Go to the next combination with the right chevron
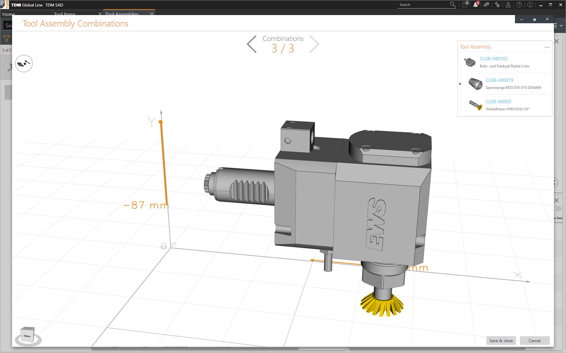This screenshot has width=566, height=353. [314, 44]
